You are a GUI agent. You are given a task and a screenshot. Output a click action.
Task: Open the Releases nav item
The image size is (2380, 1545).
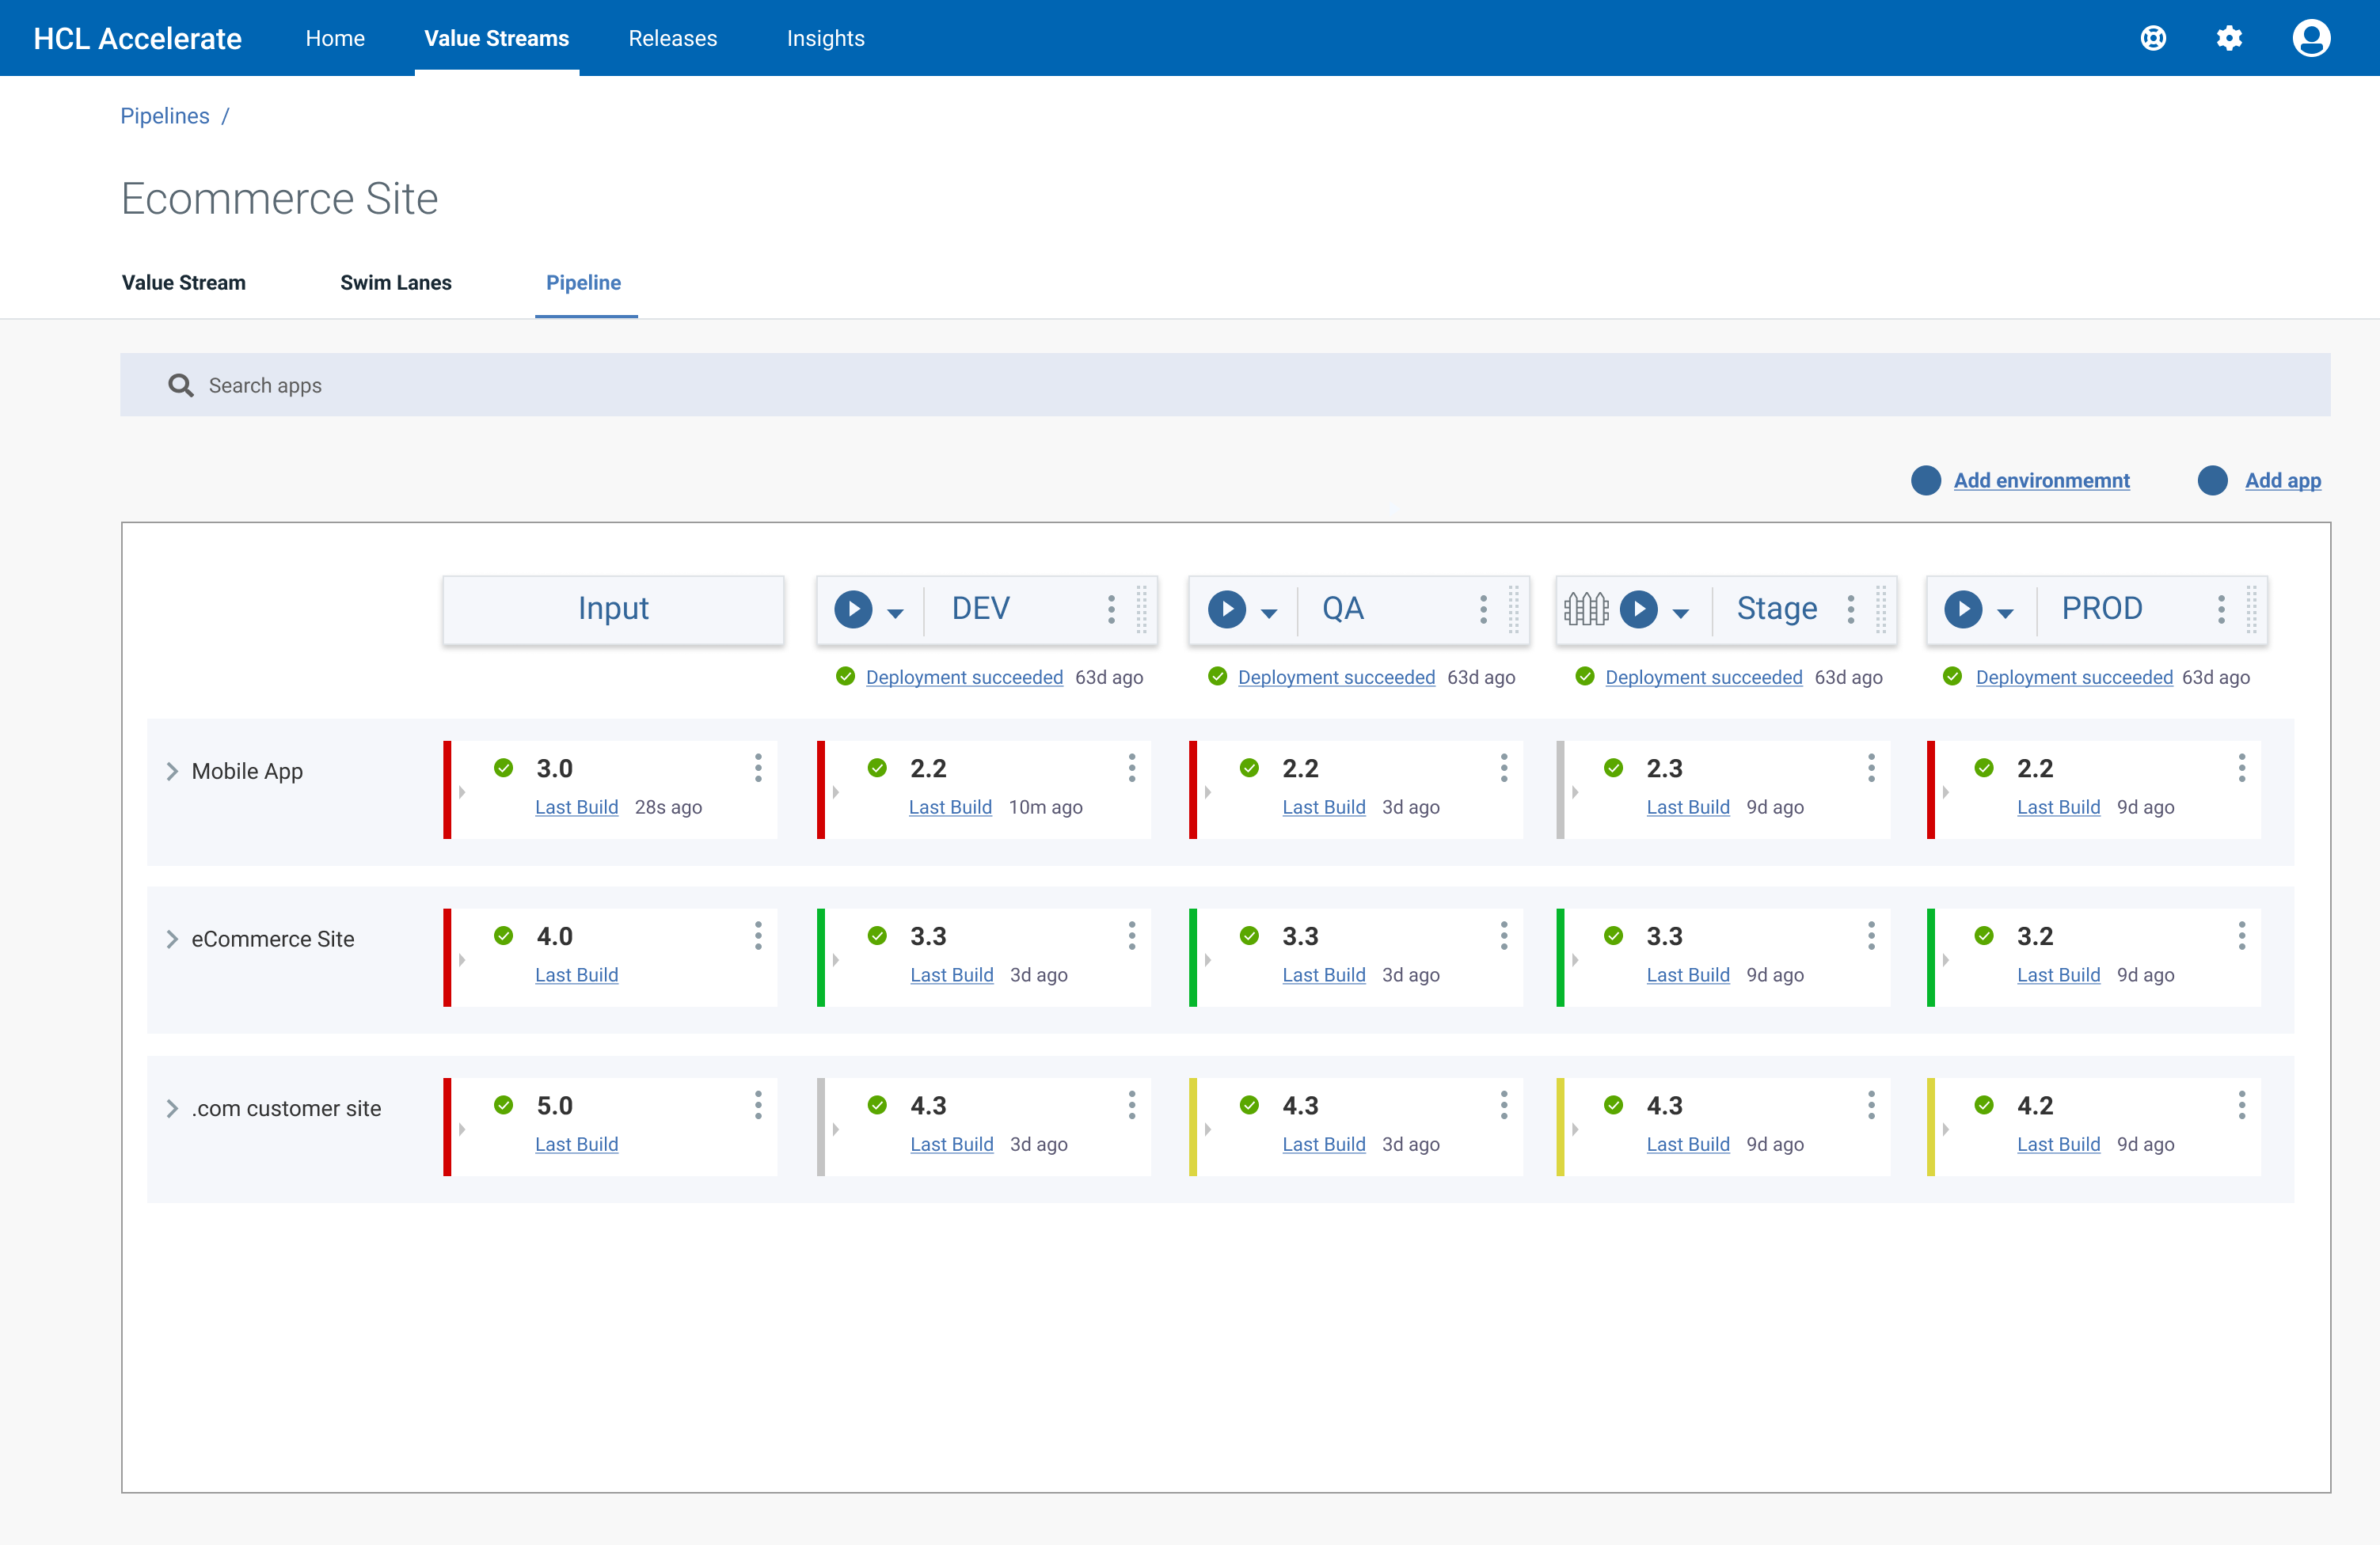672,38
